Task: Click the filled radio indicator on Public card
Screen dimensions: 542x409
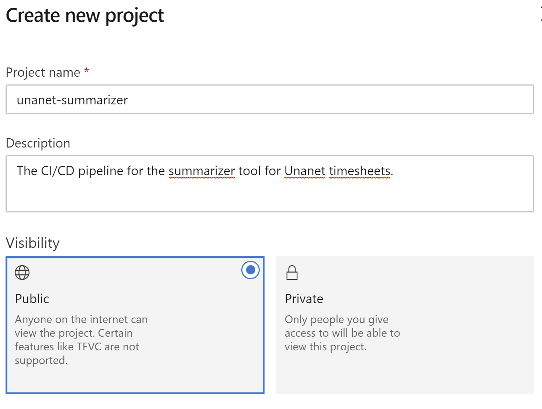Action: 250,270
